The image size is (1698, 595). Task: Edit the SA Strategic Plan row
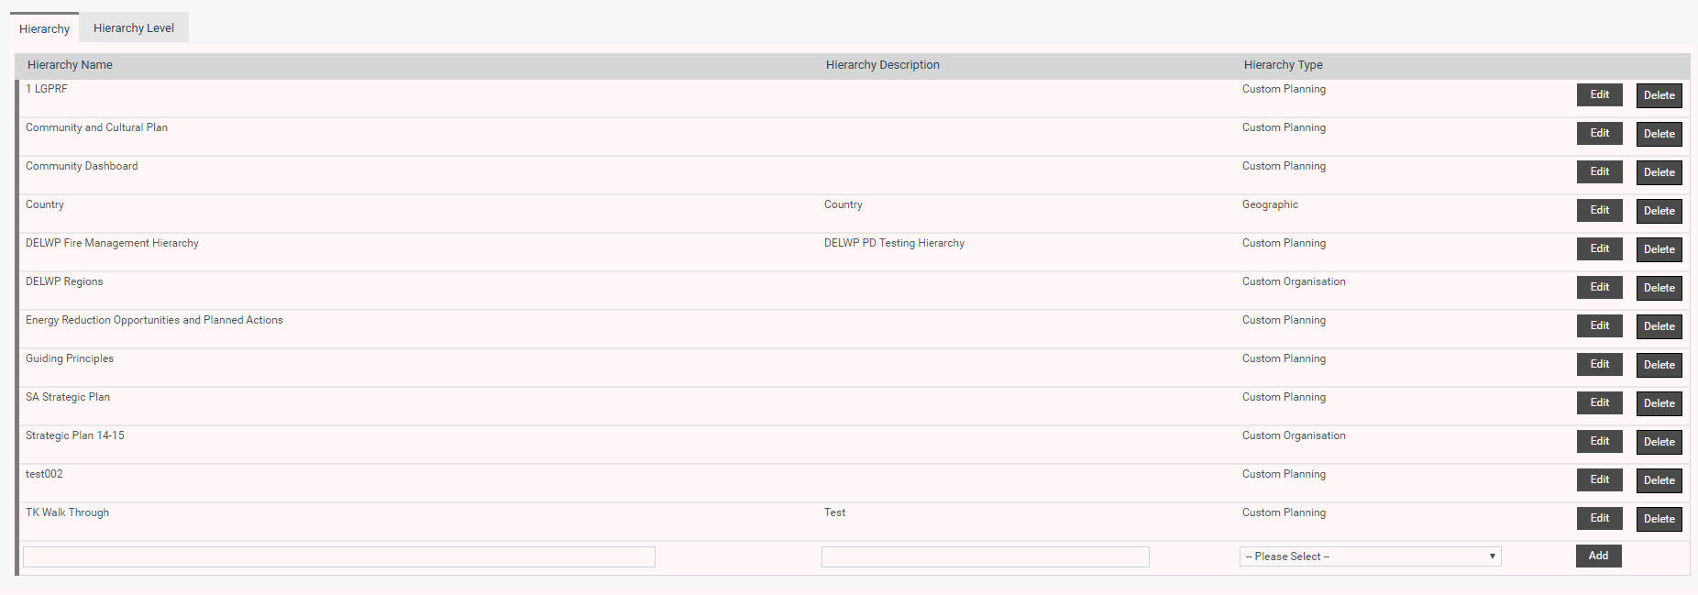coord(1600,403)
